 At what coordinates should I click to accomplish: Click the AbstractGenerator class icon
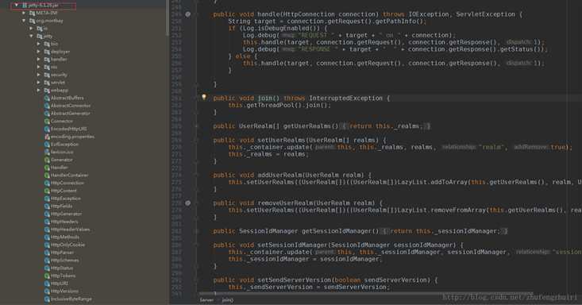pyautogui.click(x=47, y=114)
